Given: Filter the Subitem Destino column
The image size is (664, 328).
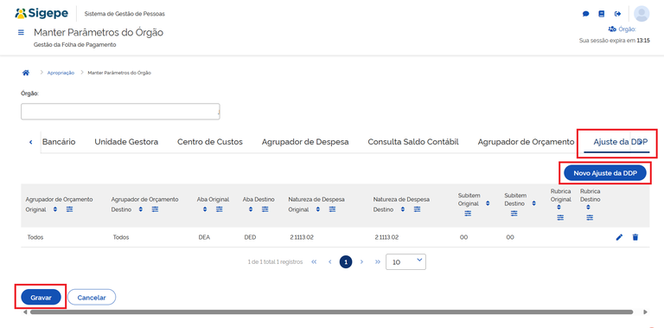Looking at the screenshot, I should pos(514,214).
